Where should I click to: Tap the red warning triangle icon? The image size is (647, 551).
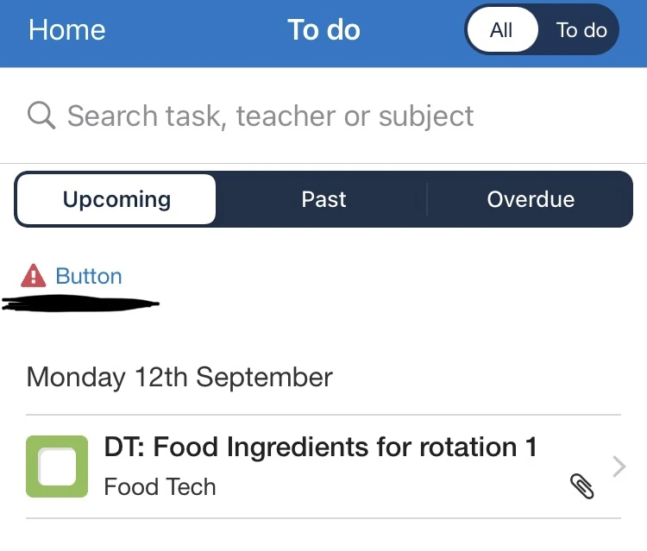click(33, 276)
